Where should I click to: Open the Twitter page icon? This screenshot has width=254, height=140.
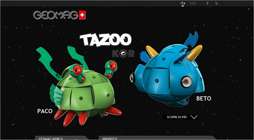(x=217, y=4)
